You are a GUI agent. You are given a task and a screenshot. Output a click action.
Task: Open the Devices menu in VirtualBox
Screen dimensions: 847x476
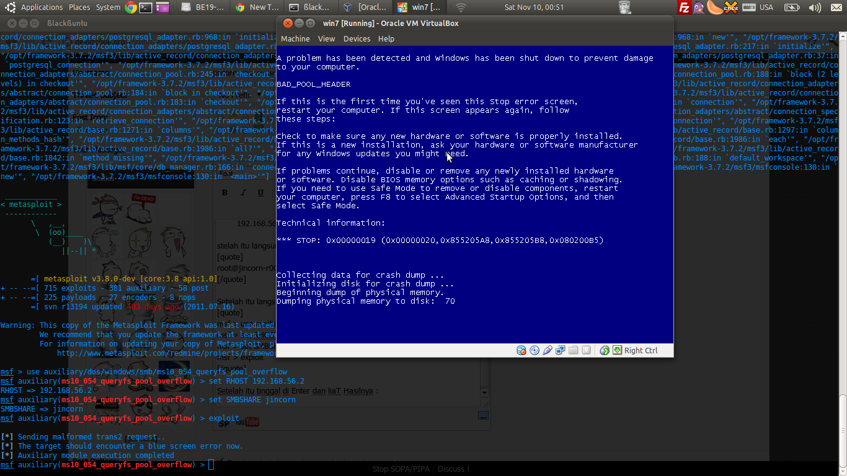pyautogui.click(x=357, y=38)
